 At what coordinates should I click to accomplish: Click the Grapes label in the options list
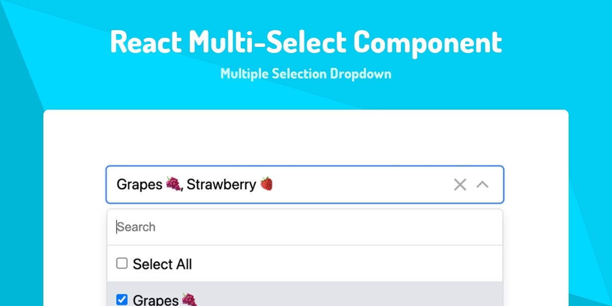[x=156, y=300]
